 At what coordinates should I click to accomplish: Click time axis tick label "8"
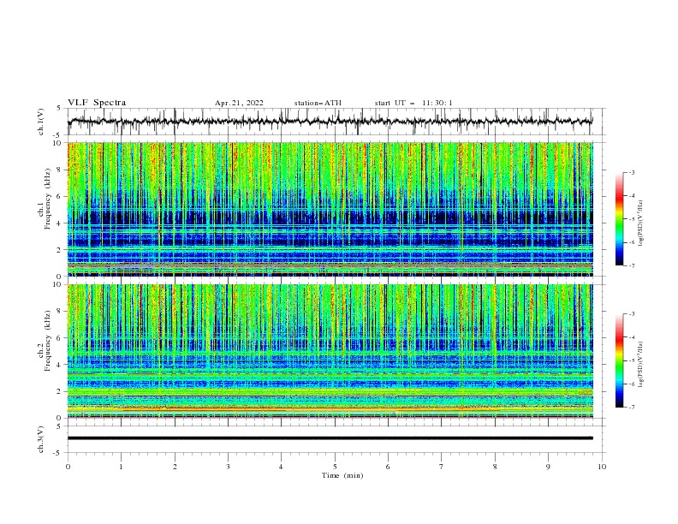pyautogui.click(x=495, y=467)
